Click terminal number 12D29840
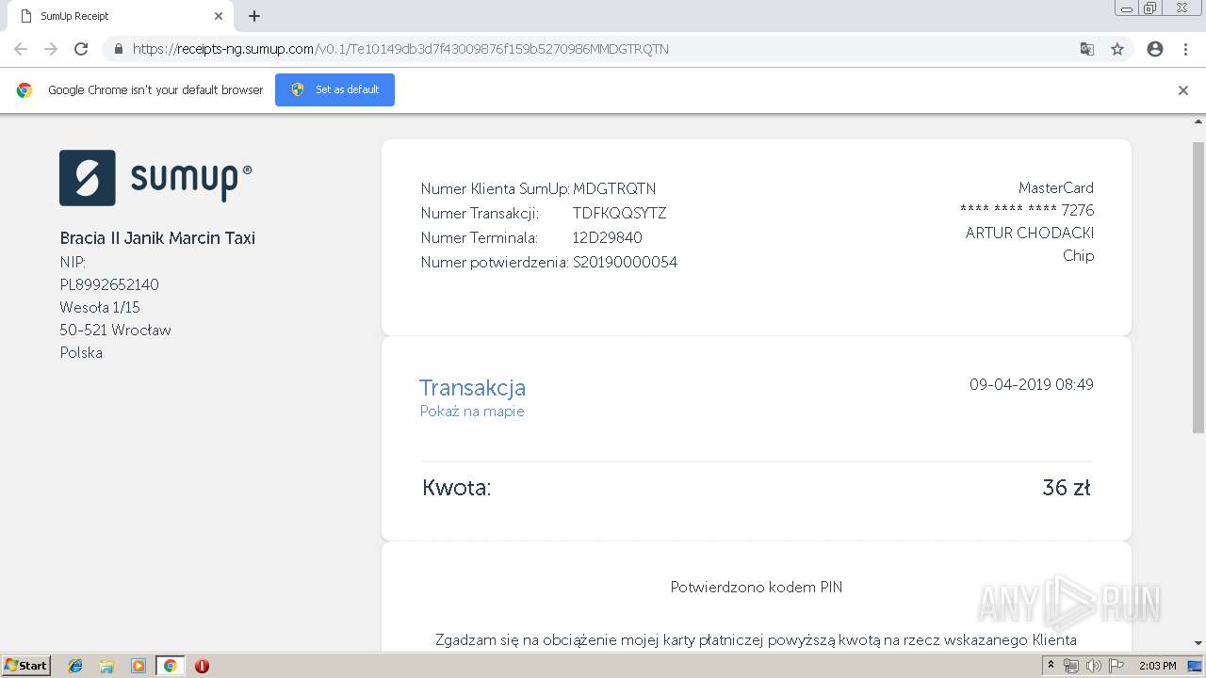 pos(608,237)
